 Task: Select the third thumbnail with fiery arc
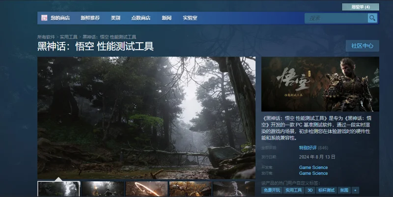click(x=146, y=189)
